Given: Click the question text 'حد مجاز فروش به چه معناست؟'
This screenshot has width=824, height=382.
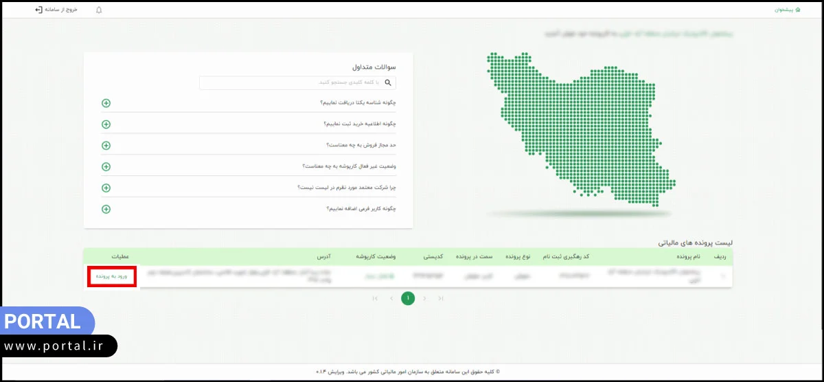Looking at the screenshot, I should (x=361, y=146).
